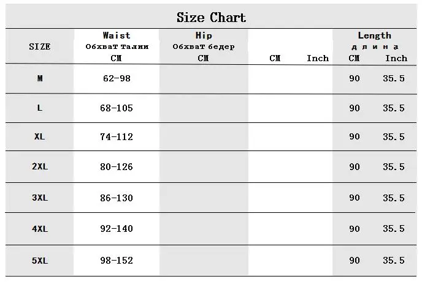The width and height of the screenshot is (422, 282).
Task: Click waist value 74-112
Action: pyautogui.click(x=117, y=137)
